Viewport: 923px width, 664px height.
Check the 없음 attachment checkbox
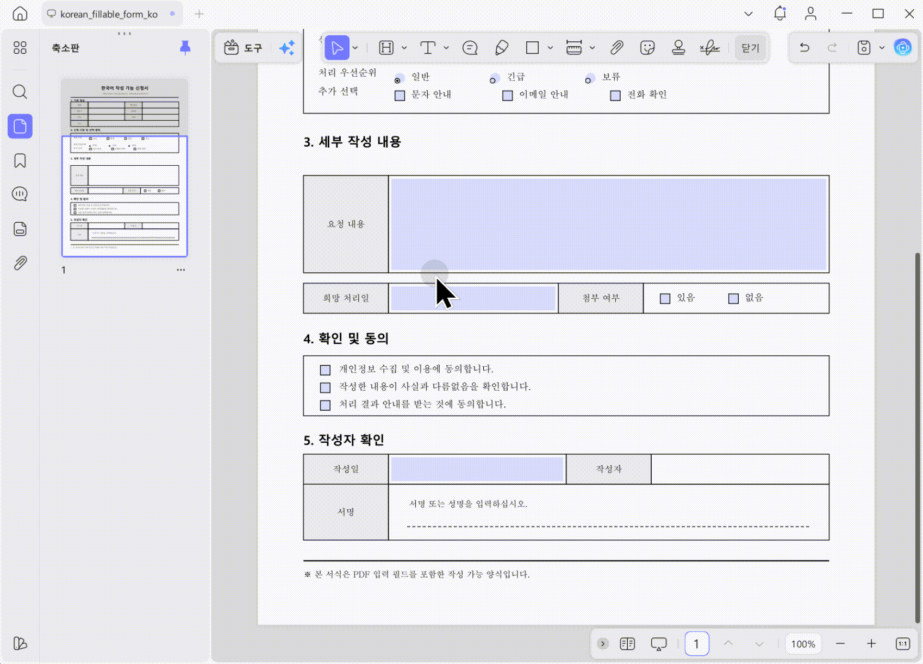coord(733,299)
